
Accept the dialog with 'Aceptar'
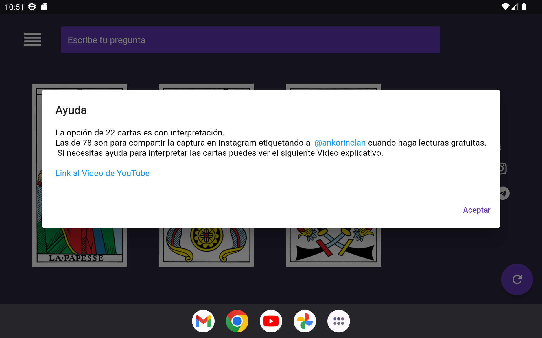(x=477, y=210)
